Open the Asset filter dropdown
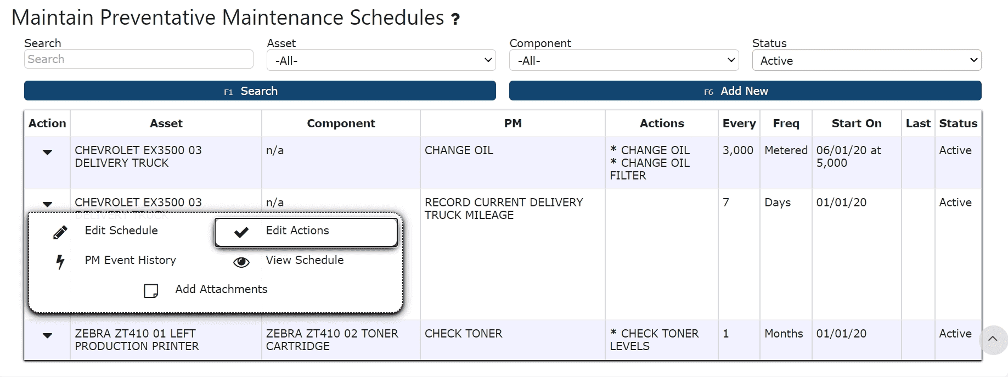 click(381, 60)
